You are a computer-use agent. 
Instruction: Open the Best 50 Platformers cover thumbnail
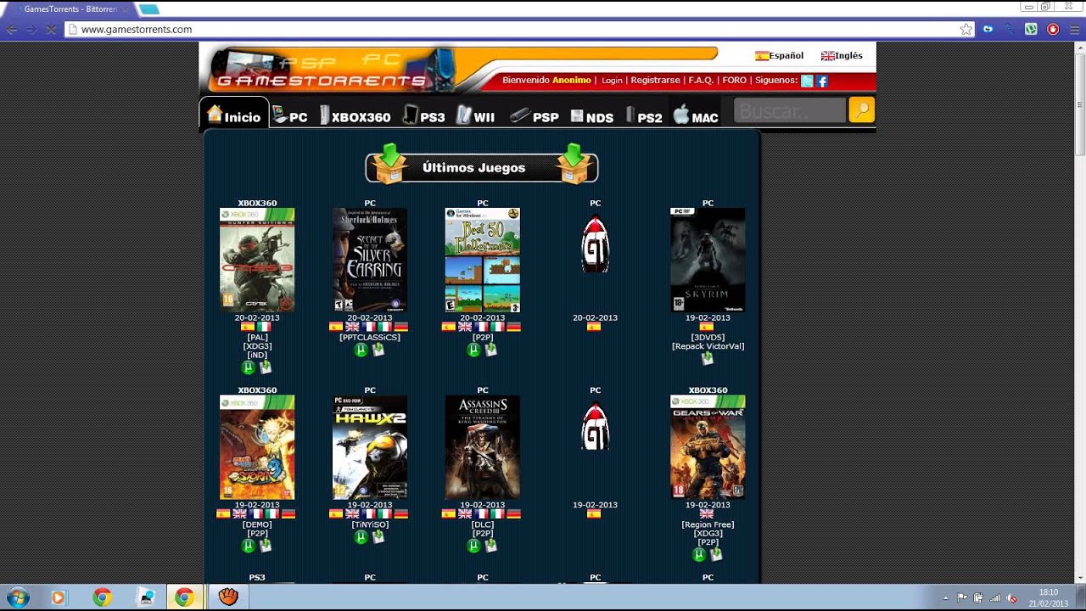pyautogui.click(x=483, y=260)
